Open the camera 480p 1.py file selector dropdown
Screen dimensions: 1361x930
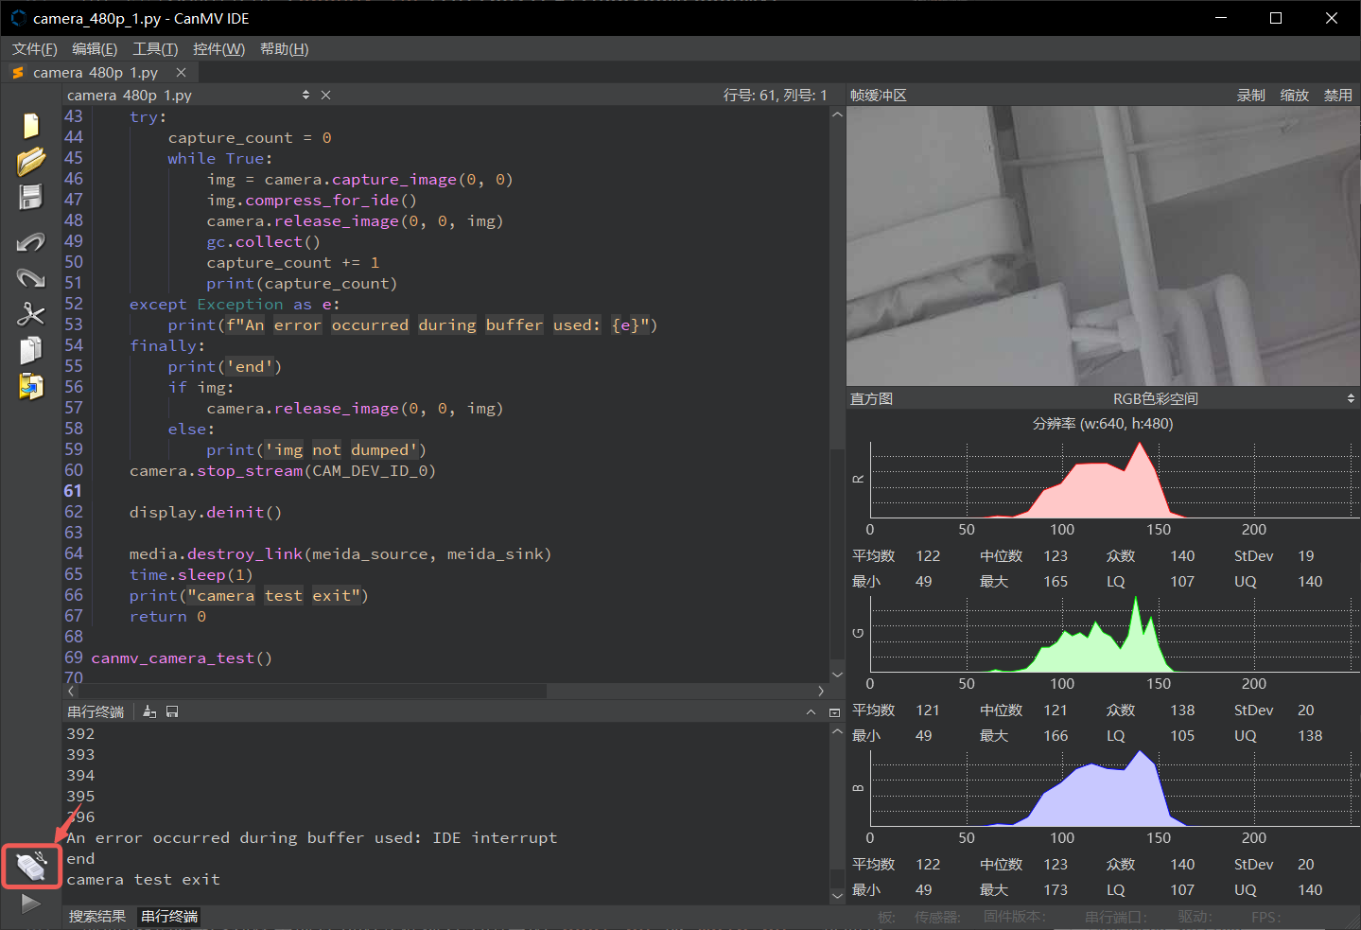[305, 95]
